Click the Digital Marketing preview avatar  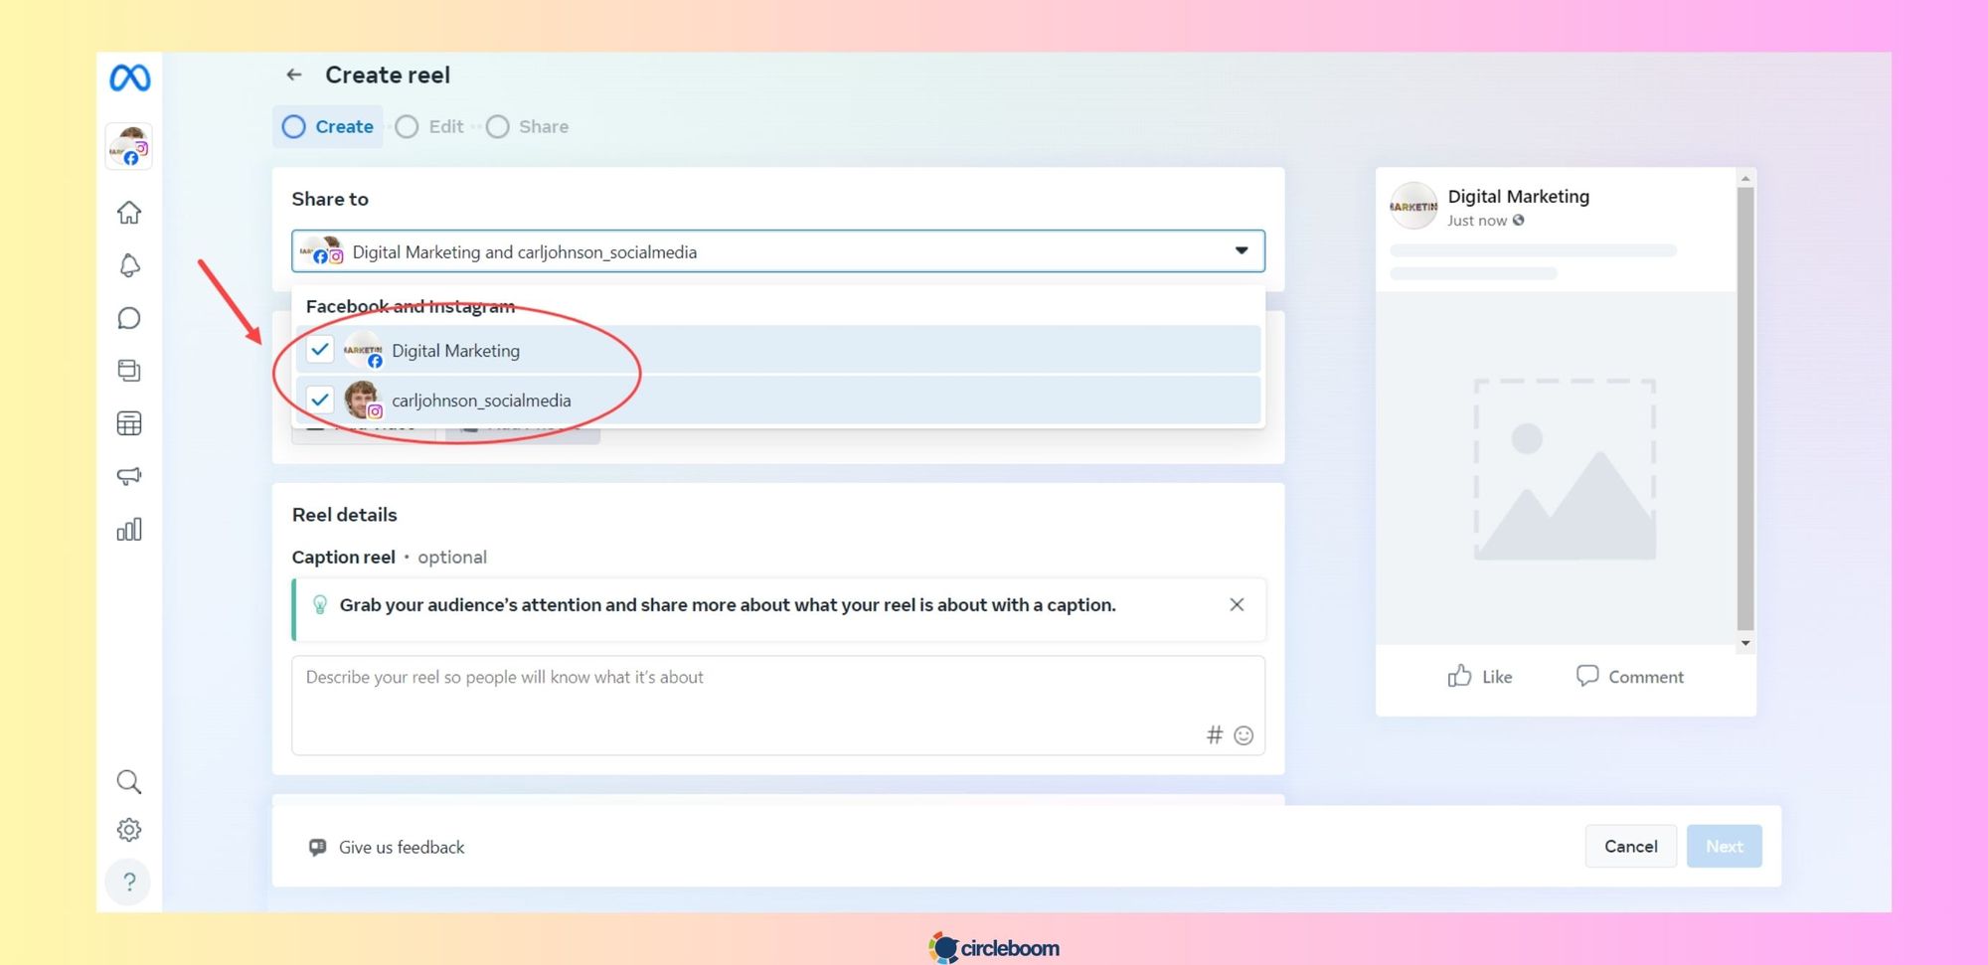point(1413,207)
